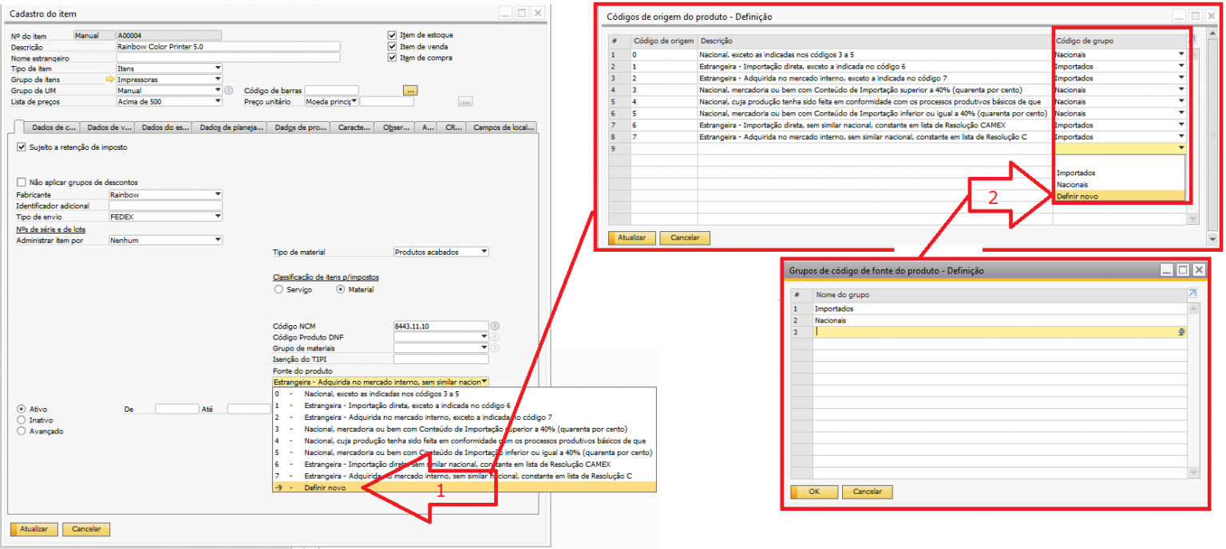Select the Serviço radio button
The width and height of the screenshot is (1226, 549).
pos(279,290)
